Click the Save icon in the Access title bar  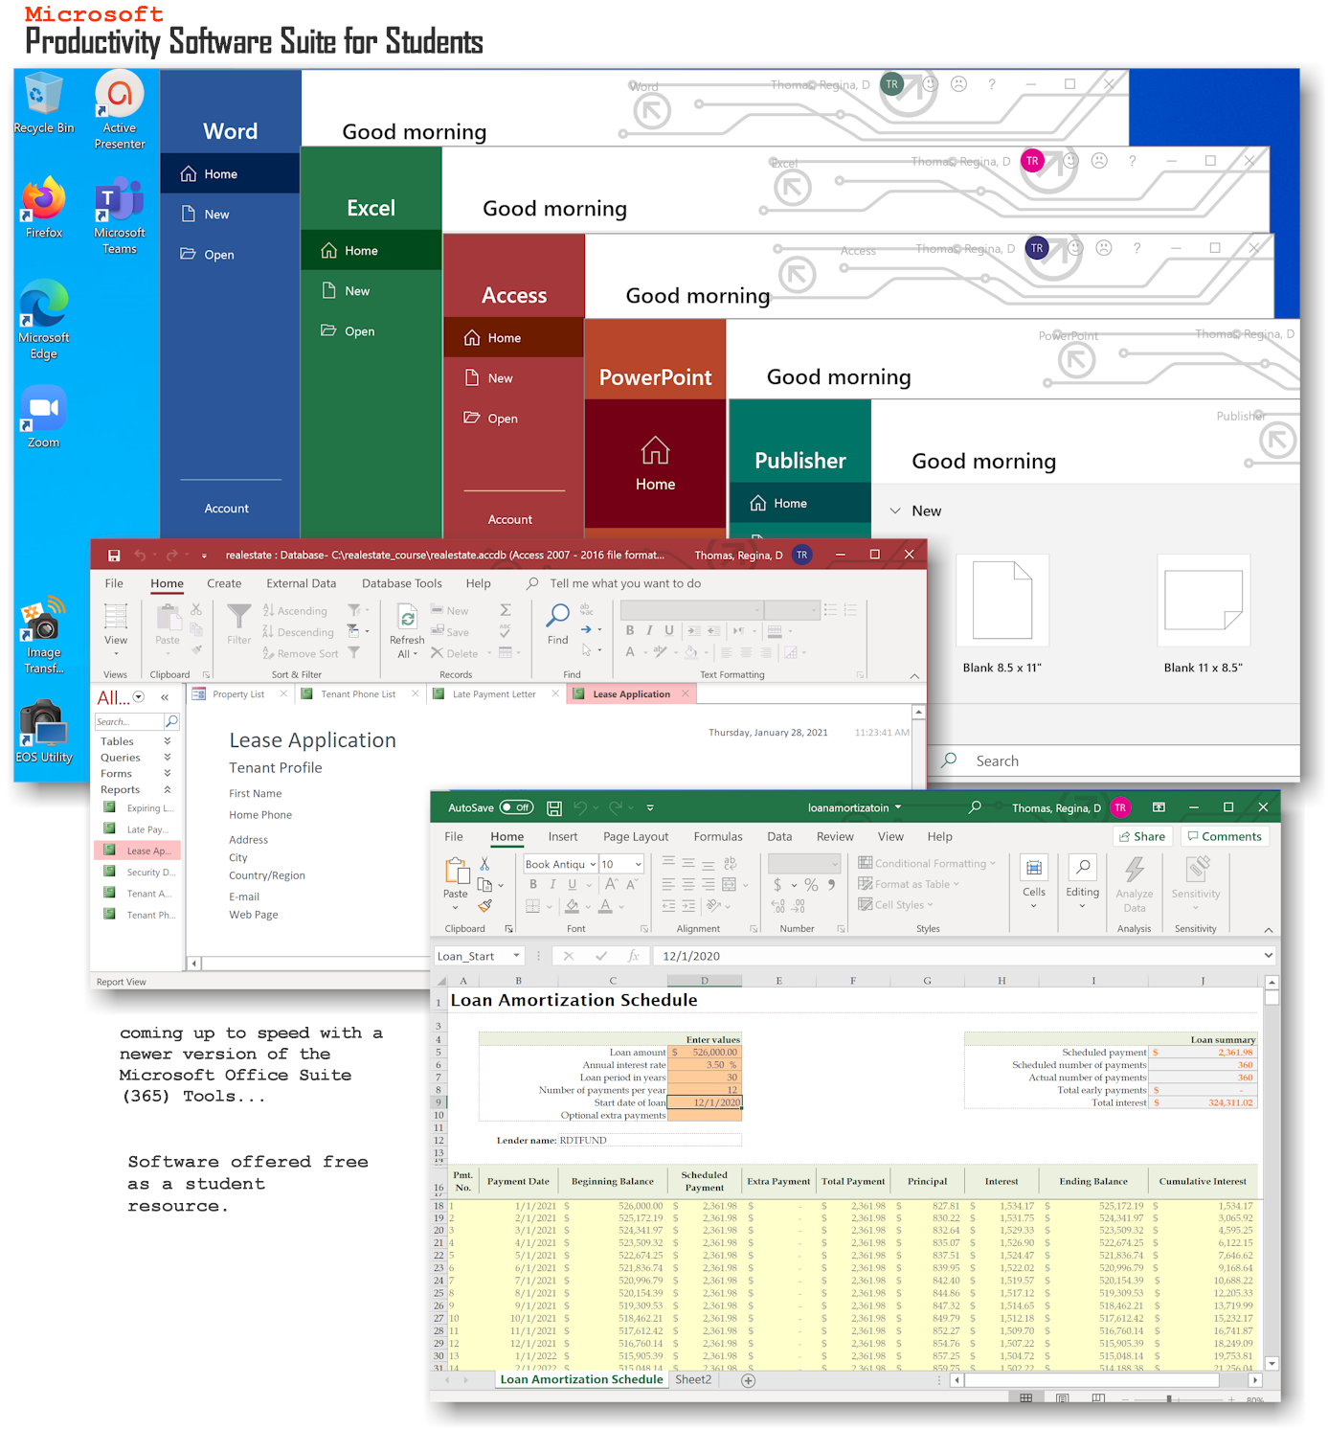pos(114,556)
